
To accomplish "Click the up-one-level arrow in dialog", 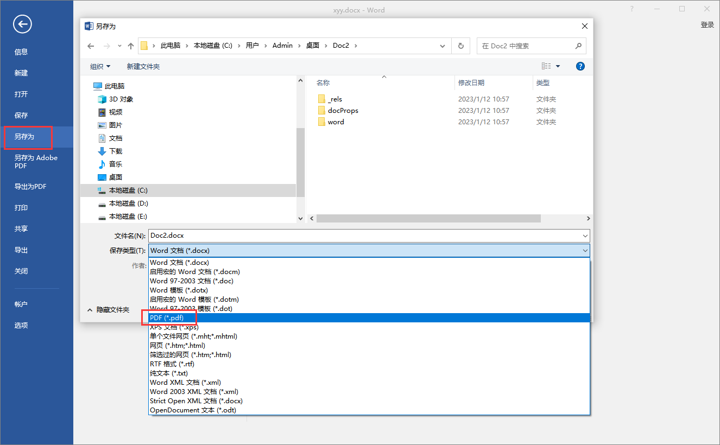I will click(131, 46).
